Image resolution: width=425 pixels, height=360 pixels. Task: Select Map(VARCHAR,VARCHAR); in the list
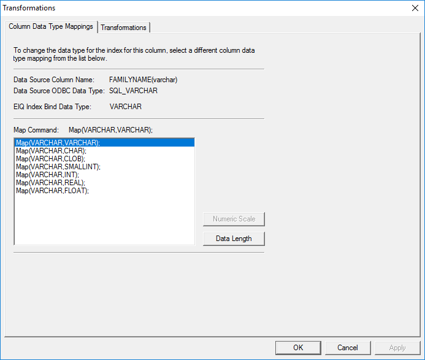pyautogui.click(x=104, y=143)
